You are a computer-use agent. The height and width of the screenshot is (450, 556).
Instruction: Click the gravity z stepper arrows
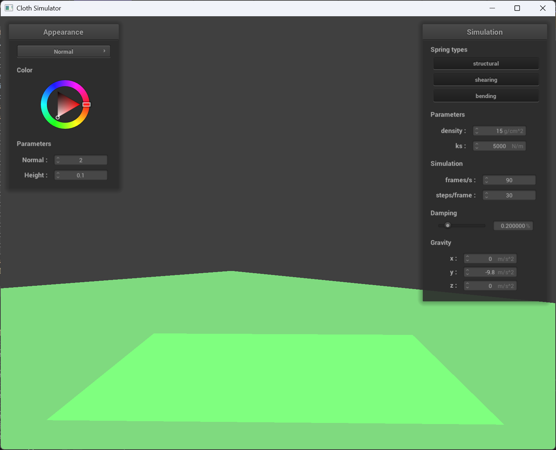click(468, 286)
